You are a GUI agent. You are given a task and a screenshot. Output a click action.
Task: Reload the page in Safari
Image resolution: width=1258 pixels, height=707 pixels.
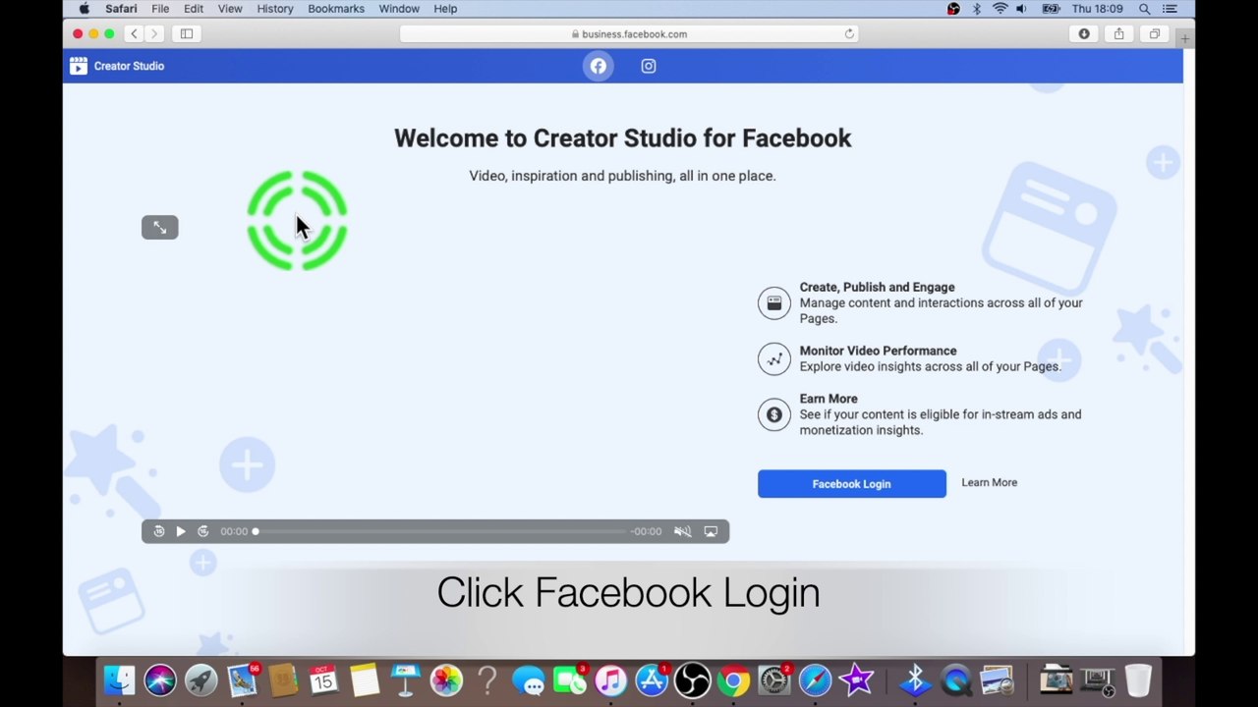849,33
